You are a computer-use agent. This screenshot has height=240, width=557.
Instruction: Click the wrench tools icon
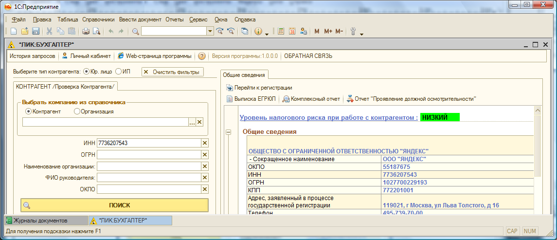353,31
